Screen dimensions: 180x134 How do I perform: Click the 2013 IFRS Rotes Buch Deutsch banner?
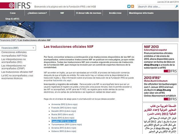click(160, 88)
